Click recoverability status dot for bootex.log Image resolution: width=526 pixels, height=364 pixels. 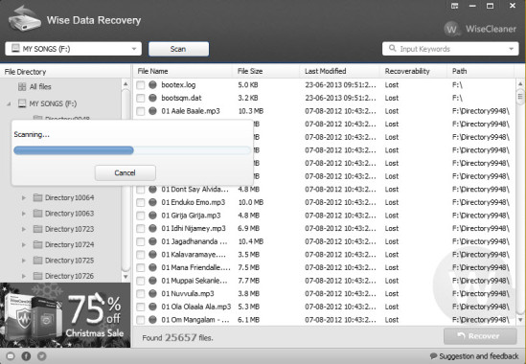click(152, 85)
